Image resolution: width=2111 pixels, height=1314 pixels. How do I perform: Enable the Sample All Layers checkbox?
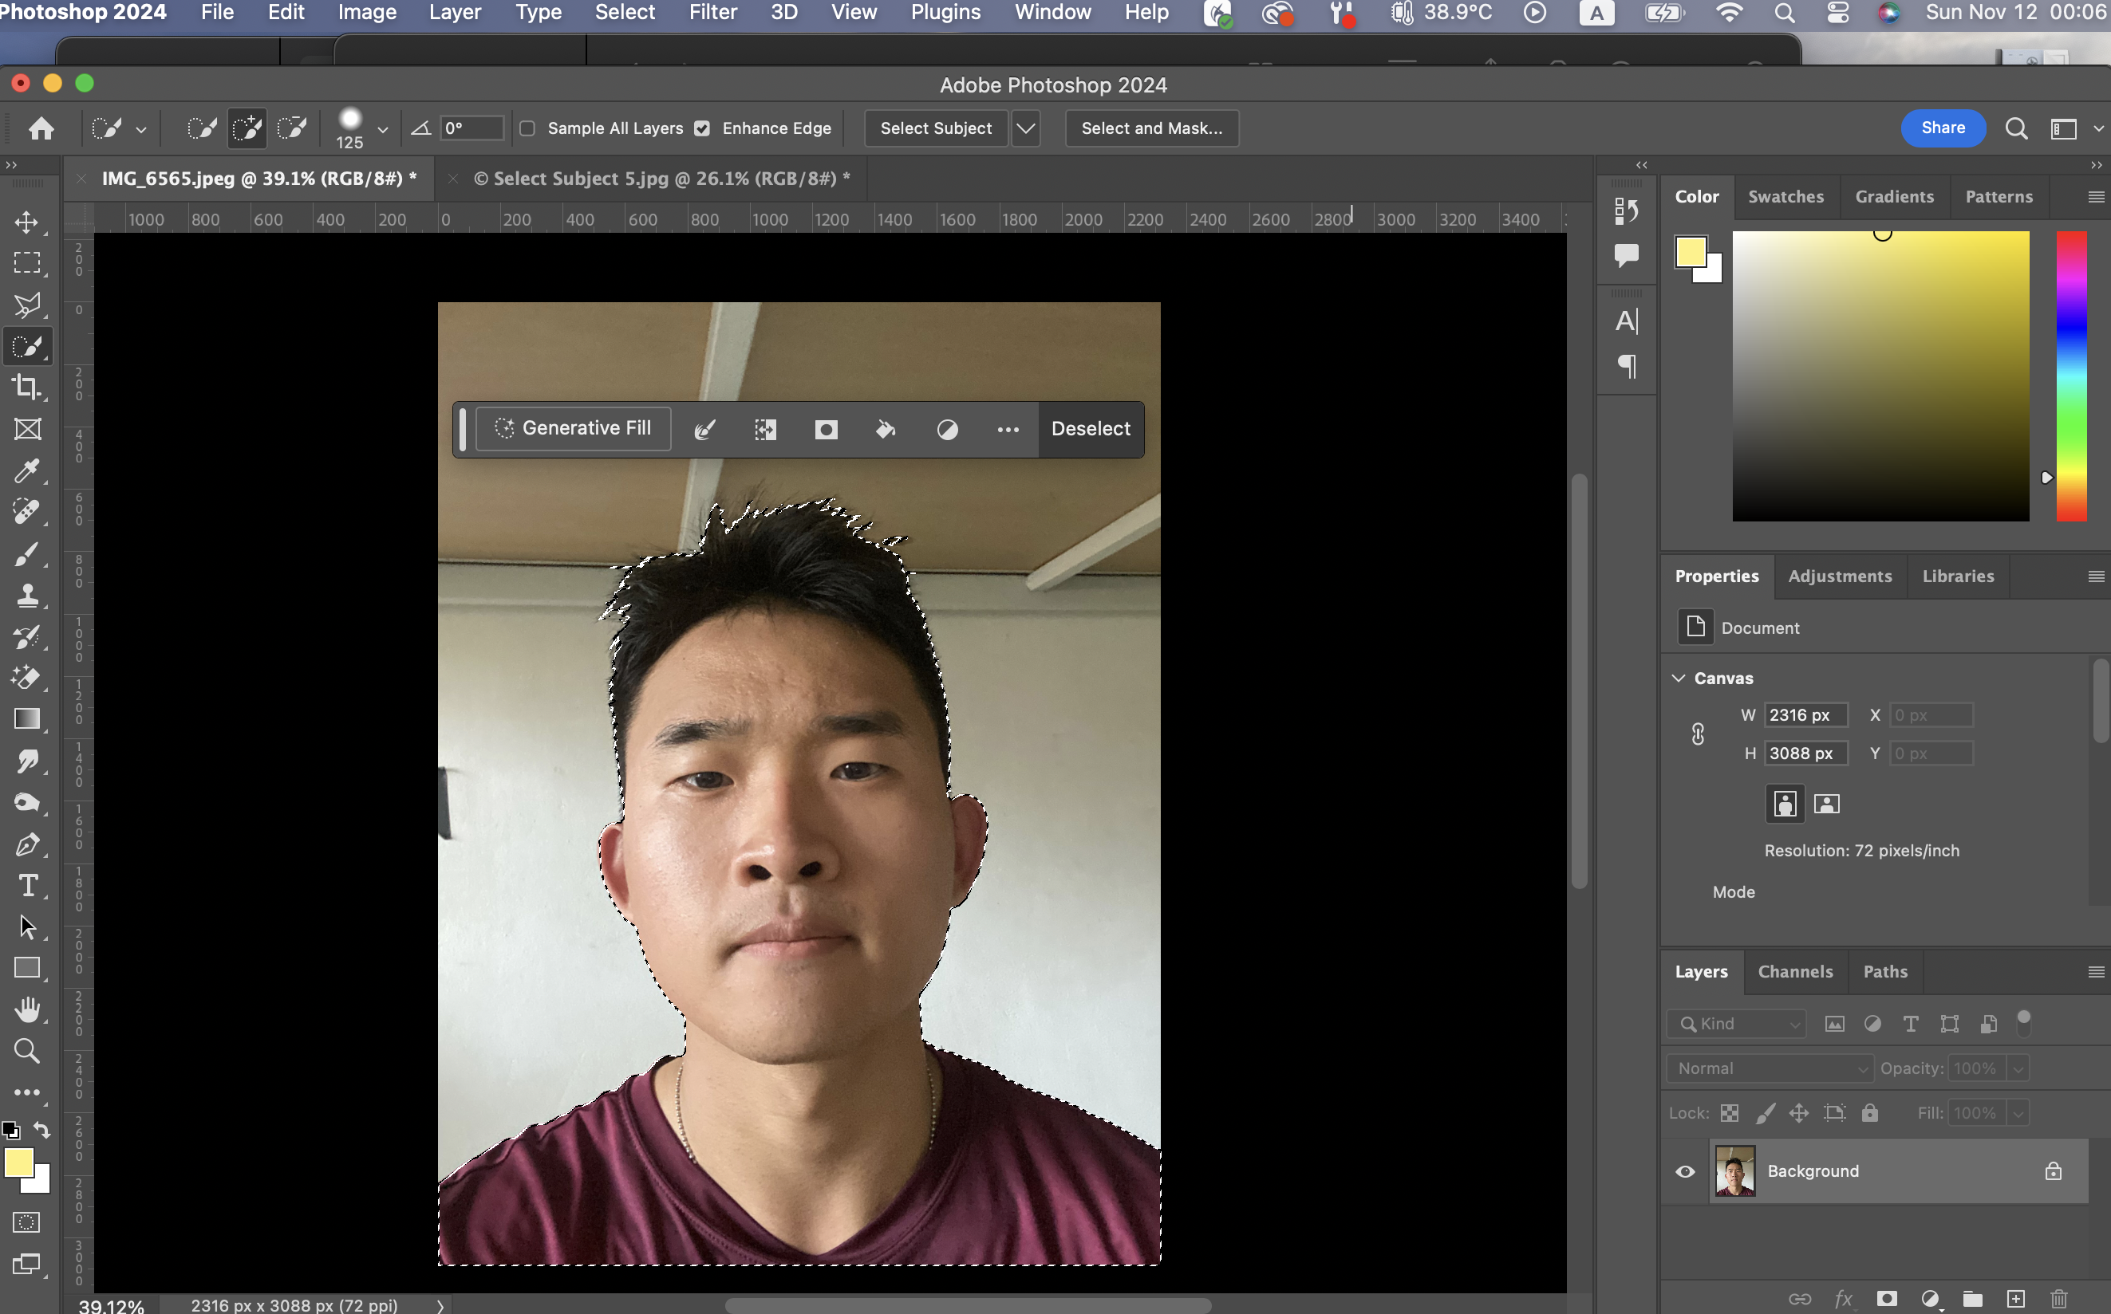click(527, 128)
